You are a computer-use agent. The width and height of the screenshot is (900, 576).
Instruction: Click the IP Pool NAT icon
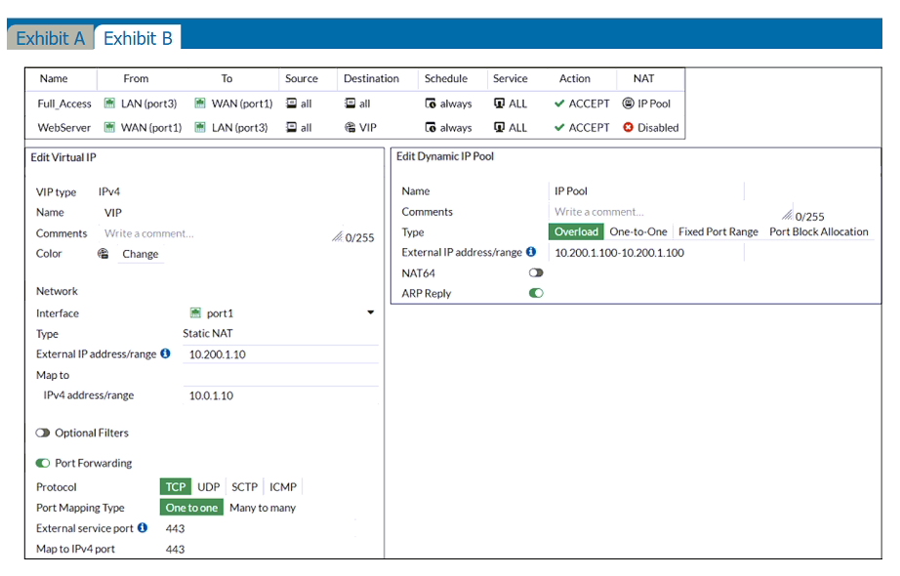click(628, 103)
